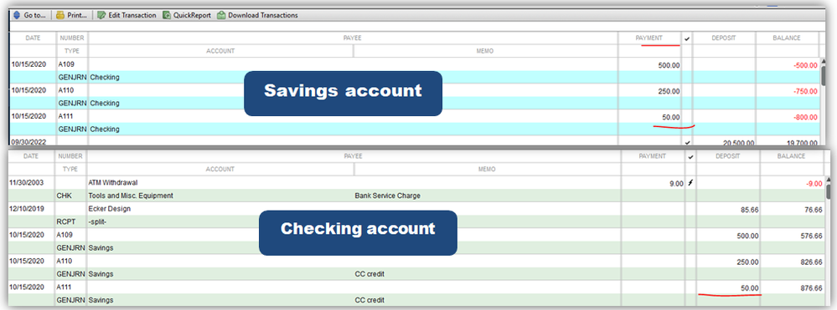Run QuickReport from the toolbar
This screenshot has width=837, height=310.
[187, 15]
